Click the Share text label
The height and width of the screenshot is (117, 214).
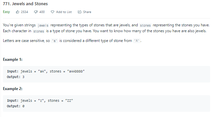(x=87, y=12)
